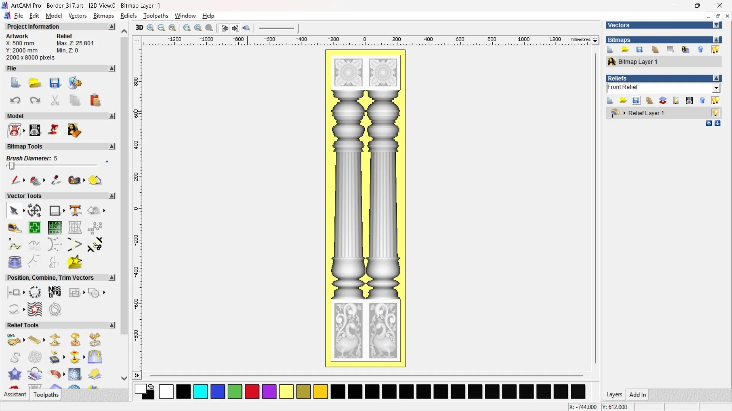Click the Save file icon
732x411 pixels.
click(x=55, y=83)
